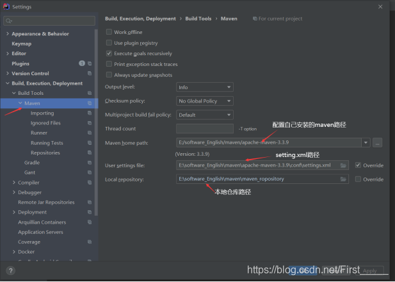395x282 pixels.
Task: Click the Plugins update badge
Action: 82,63
